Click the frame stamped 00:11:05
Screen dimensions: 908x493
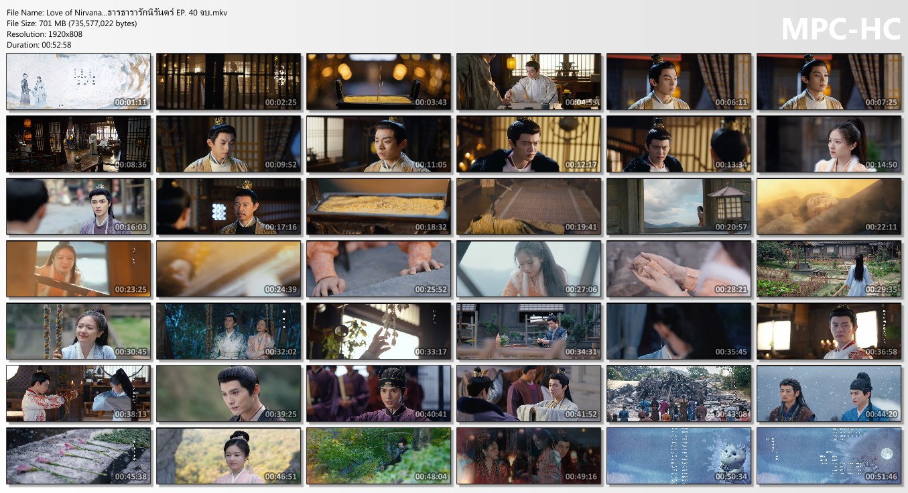tap(379, 144)
